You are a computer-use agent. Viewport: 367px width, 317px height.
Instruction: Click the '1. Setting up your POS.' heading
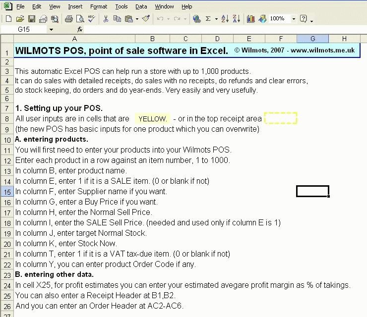click(x=59, y=108)
